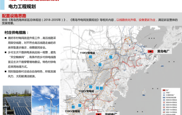Click the red 规划110kV变电站 legend symbol

(x=164, y=112)
